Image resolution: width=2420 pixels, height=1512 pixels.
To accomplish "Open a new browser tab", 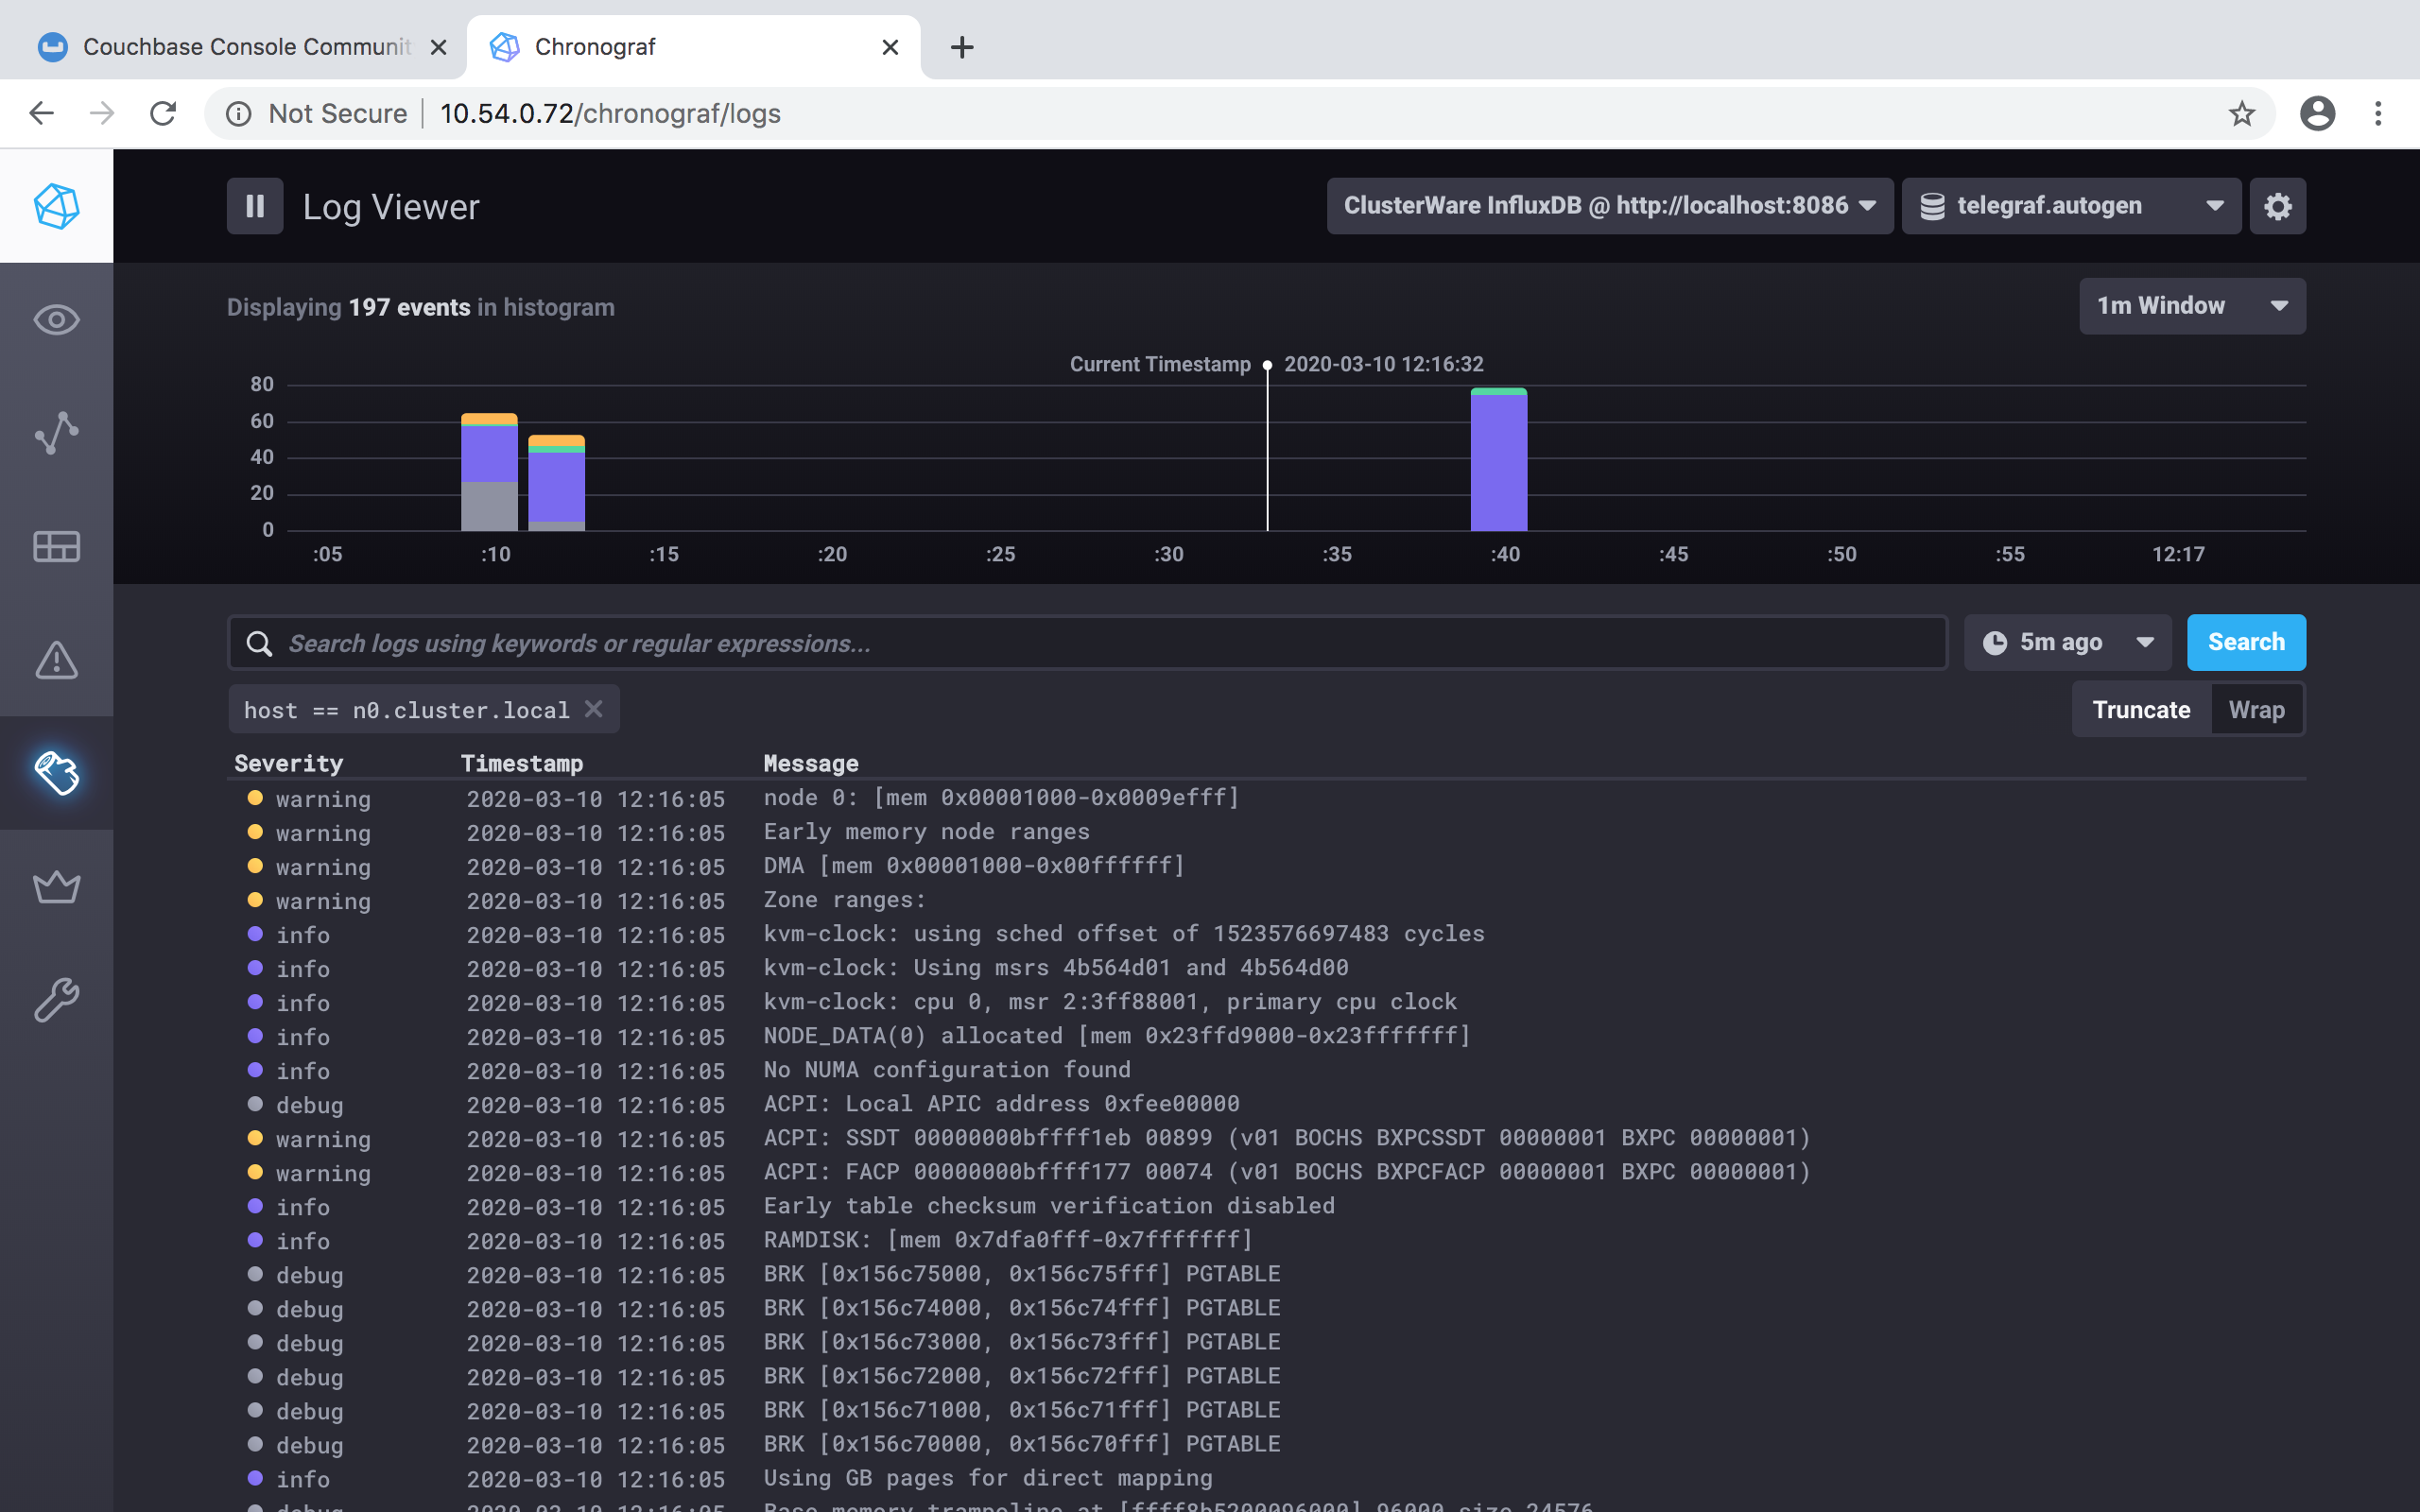I will coord(961,47).
